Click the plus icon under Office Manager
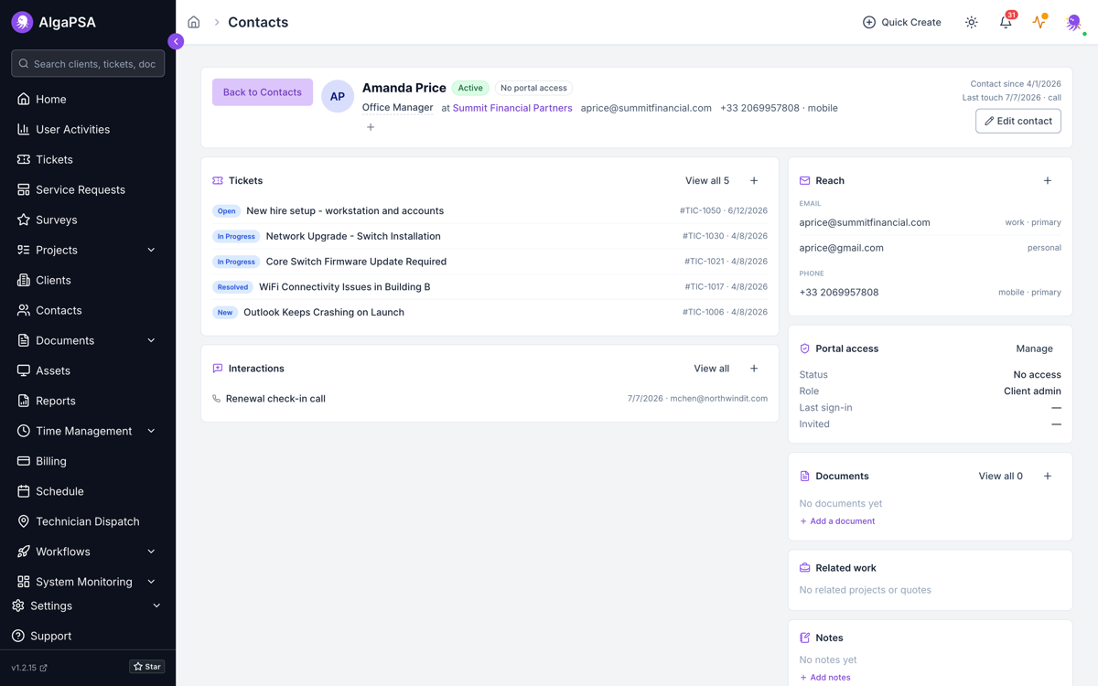 [x=371, y=127]
